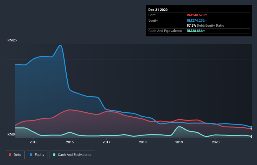Toggle the Cash And Equivalents legend button

[x=72, y=155]
